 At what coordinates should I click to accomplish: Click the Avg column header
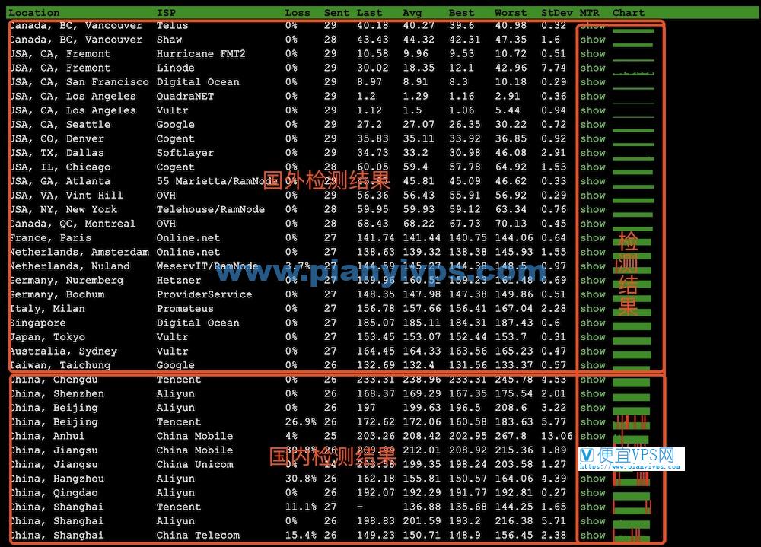pos(412,13)
